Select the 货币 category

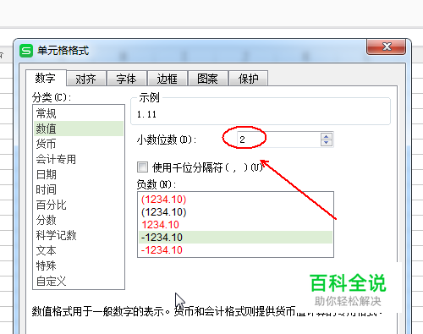point(79,144)
